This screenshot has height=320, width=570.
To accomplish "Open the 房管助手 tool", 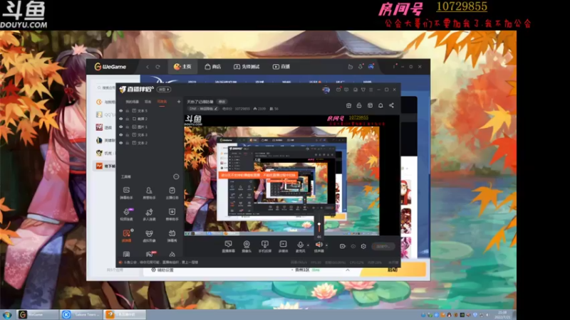I will 149,193.
